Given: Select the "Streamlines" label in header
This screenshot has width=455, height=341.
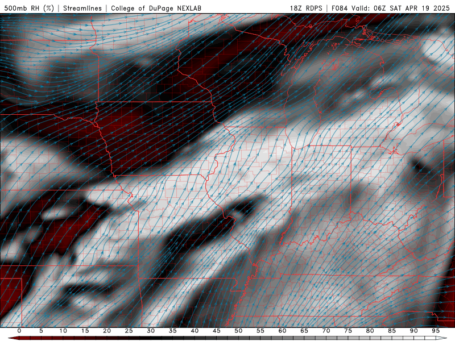Looking at the screenshot, I should click(x=82, y=8).
